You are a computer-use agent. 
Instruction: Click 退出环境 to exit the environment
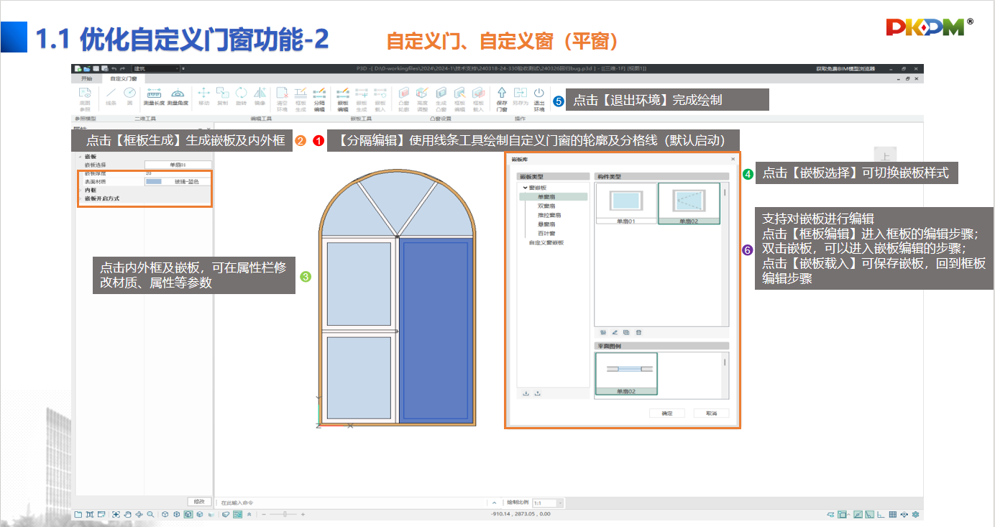[x=539, y=98]
